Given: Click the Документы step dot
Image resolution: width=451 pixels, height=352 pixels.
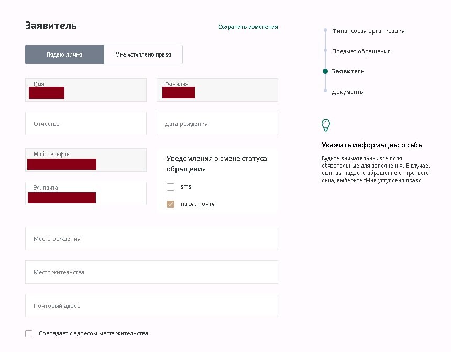Looking at the screenshot, I should click(325, 91).
